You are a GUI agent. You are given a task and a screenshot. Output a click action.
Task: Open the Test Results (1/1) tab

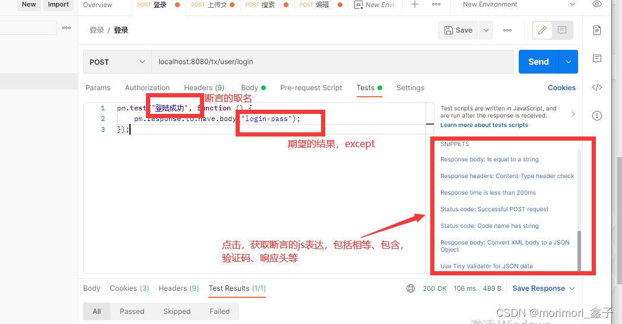(x=237, y=288)
